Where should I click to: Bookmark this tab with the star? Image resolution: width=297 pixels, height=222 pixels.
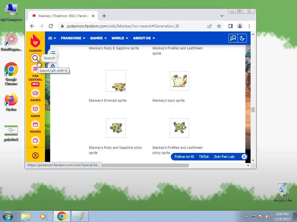point(219,26)
